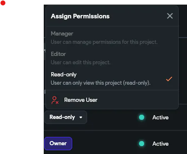
Task: Select the Read-only permission title
Action: [x=64, y=74]
